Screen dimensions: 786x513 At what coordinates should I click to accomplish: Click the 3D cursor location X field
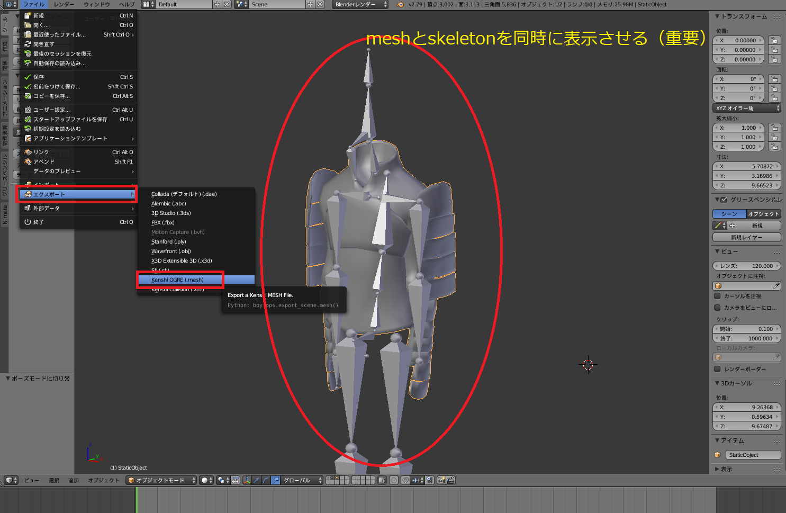[x=747, y=407]
